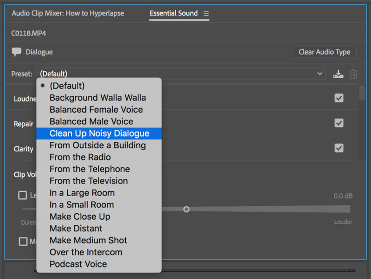Toggle the Clarity checkbox

tap(339, 148)
